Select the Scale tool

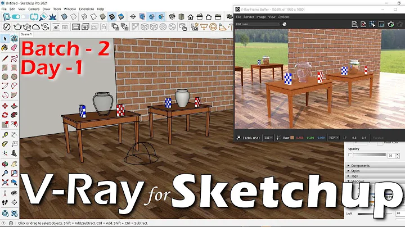coord(5,124)
